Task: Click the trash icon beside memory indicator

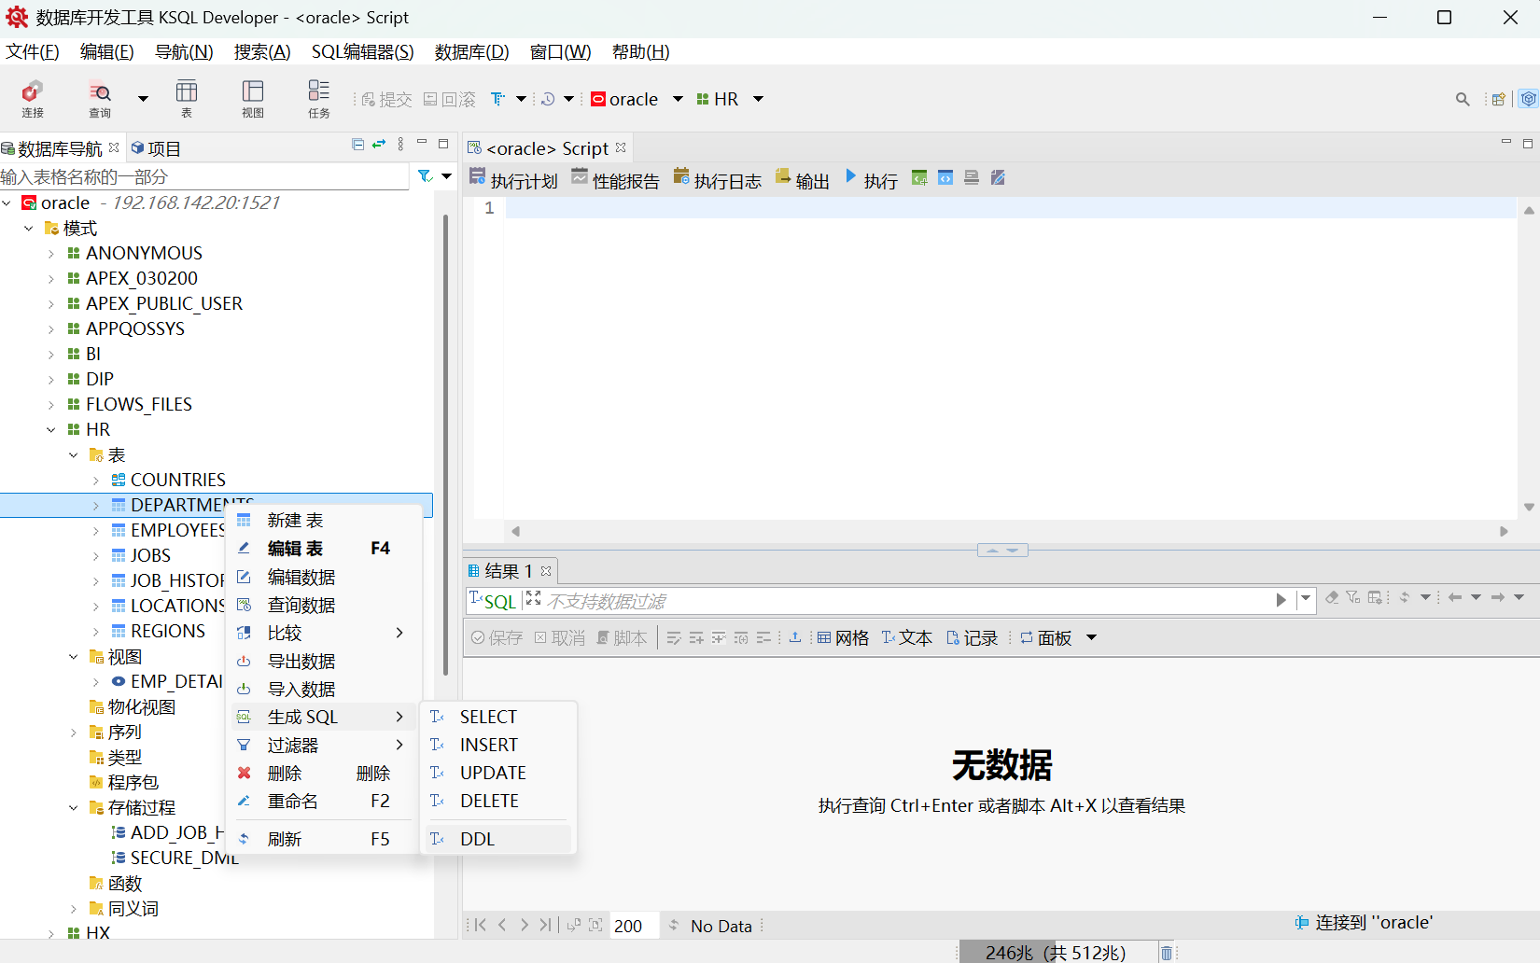Action: click(x=1167, y=953)
